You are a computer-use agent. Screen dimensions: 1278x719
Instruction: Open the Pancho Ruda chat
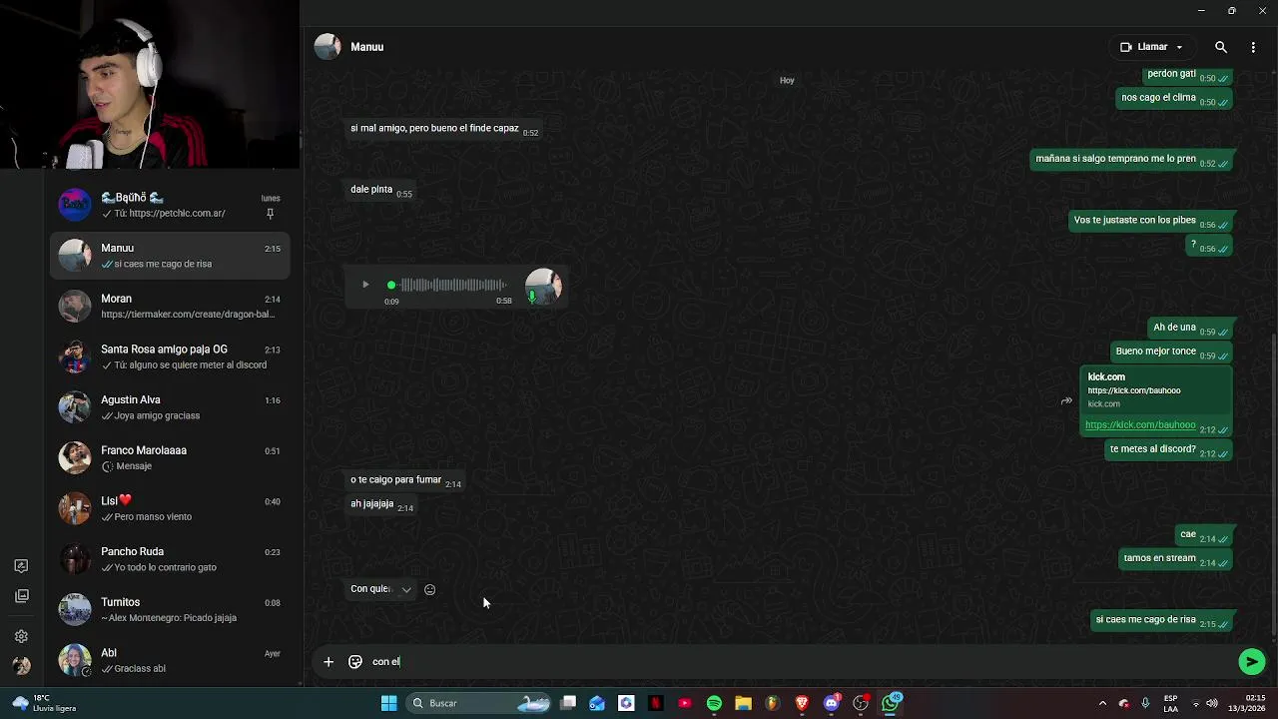coord(170,559)
